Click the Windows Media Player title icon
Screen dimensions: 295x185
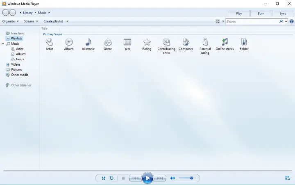4,4
